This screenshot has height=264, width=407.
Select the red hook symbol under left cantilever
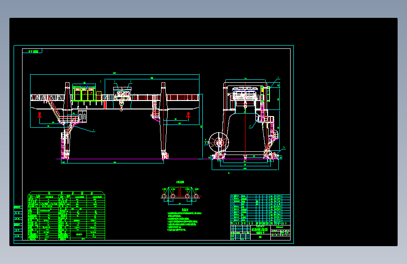[x=40, y=115]
